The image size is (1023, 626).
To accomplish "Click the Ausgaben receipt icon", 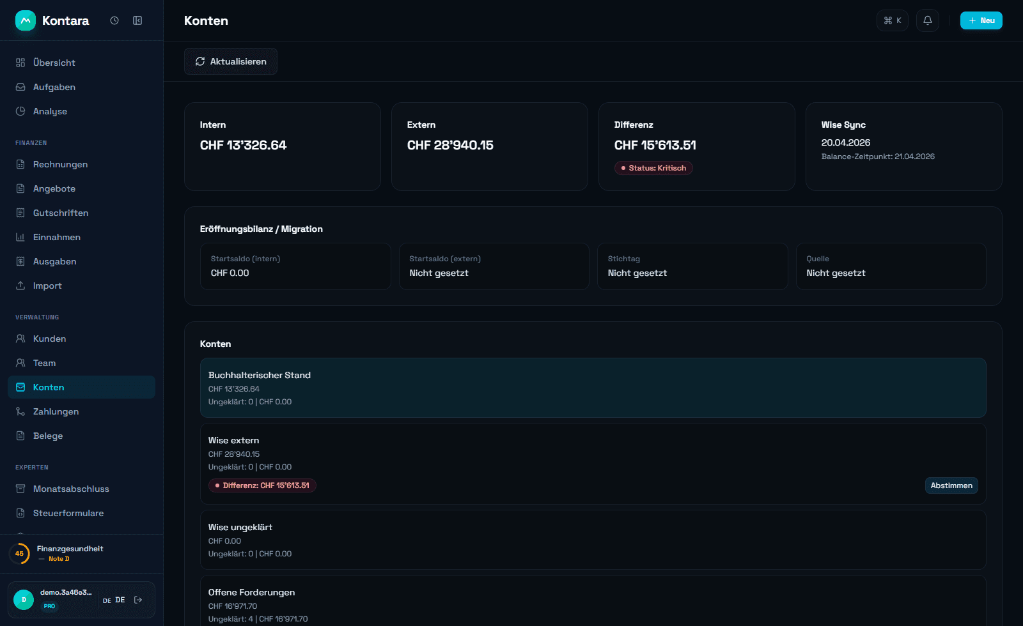I will pyautogui.click(x=20, y=261).
